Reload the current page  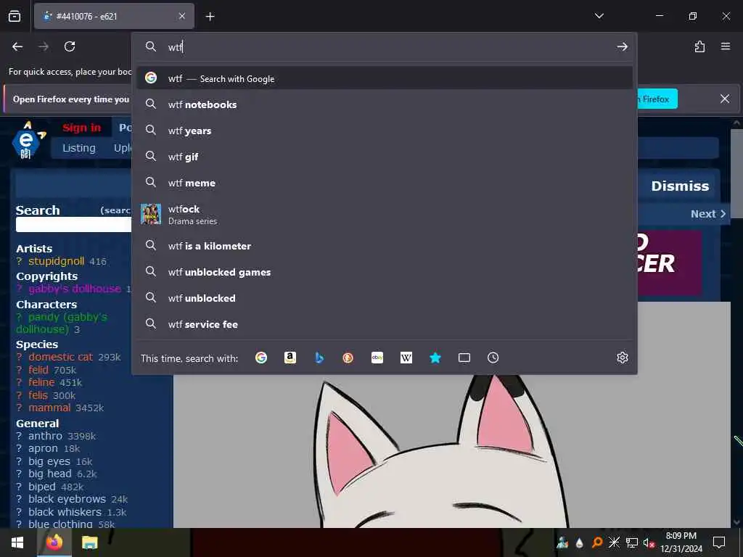click(70, 46)
